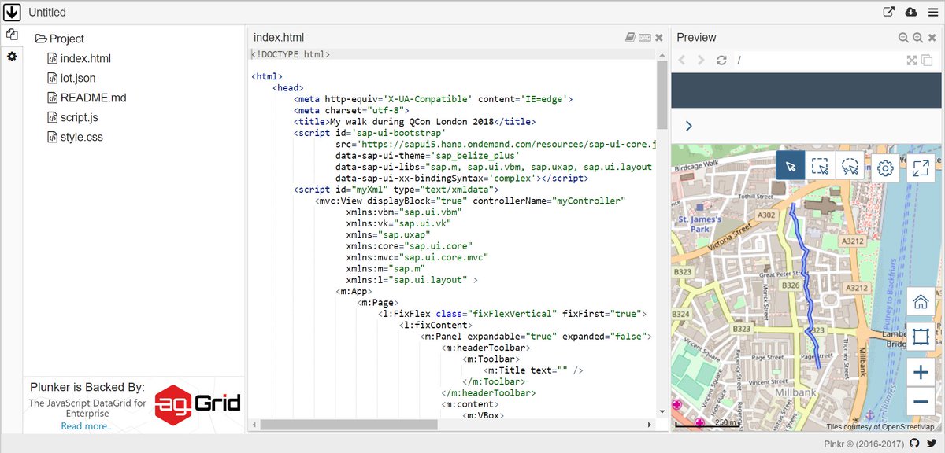This screenshot has height=453, width=945.
Task: Click the <title> line in editor
Action: [414, 121]
